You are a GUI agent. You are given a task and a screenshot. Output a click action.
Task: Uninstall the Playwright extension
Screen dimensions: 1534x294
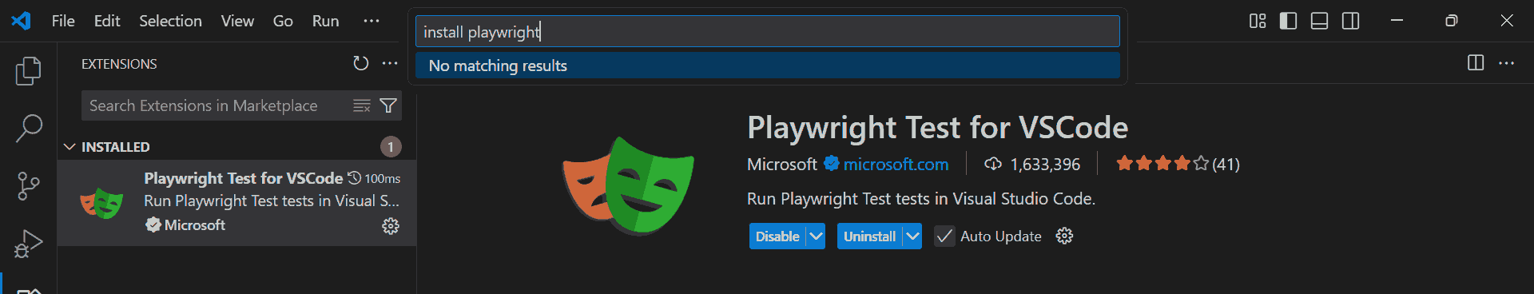click(869, 236)
